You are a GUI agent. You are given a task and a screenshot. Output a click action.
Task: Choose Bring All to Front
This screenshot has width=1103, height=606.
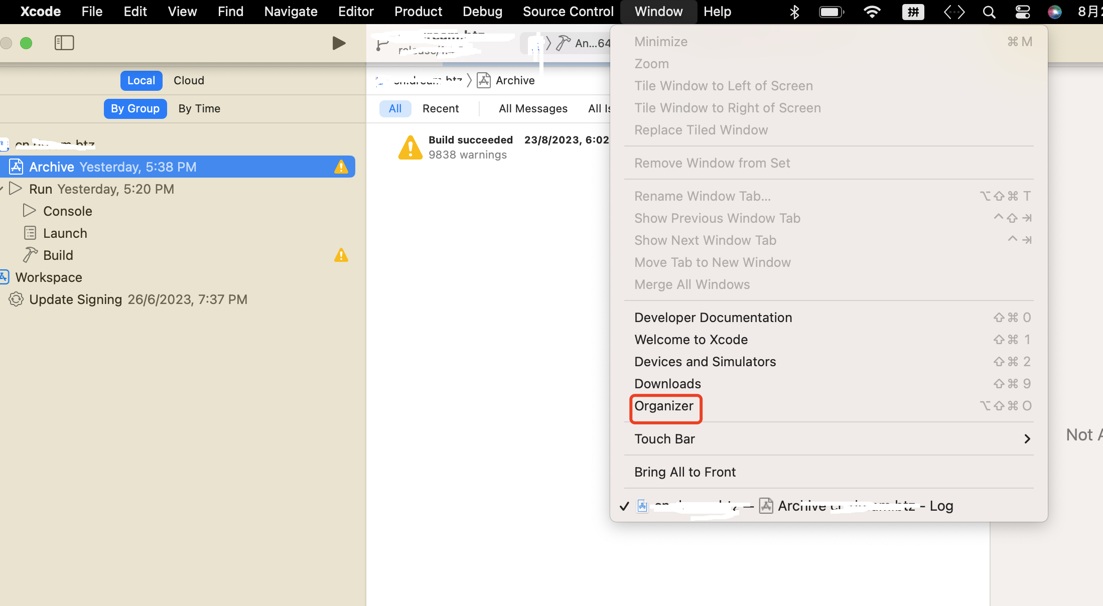(829, 472)
